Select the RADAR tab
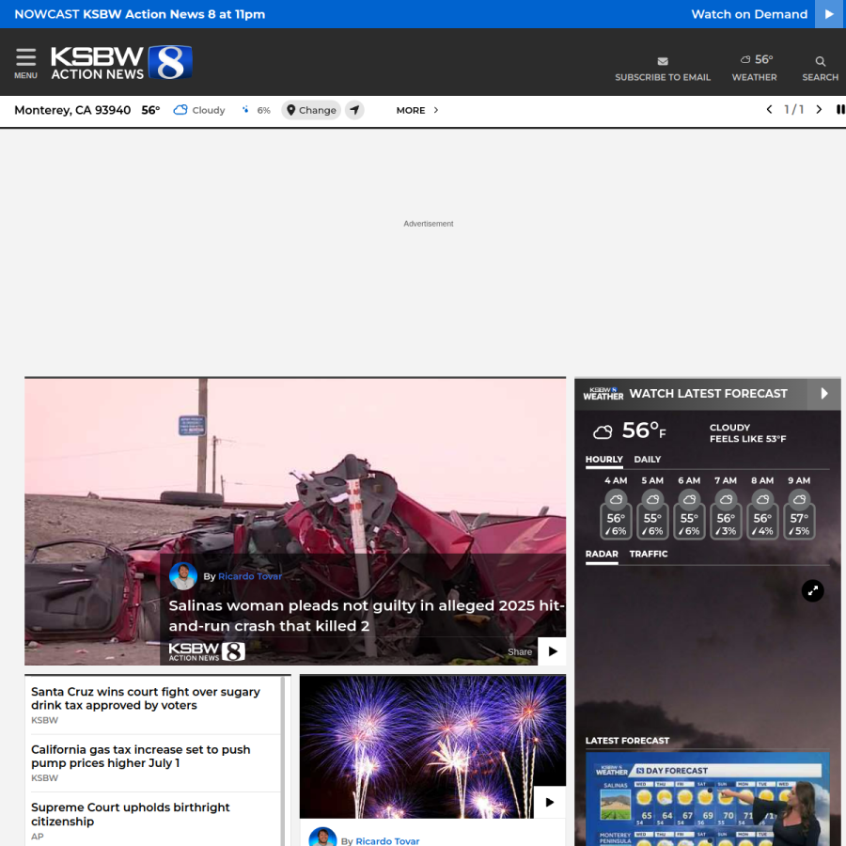The height and width of the screenshot is (846, 846). point(602,554)
